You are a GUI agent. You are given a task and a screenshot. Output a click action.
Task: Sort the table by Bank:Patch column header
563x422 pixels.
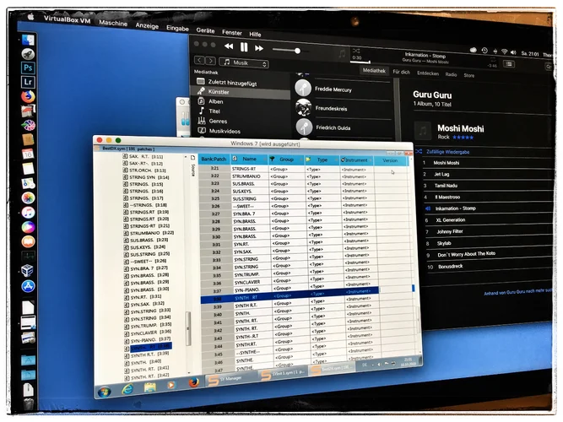click(214, 159)
